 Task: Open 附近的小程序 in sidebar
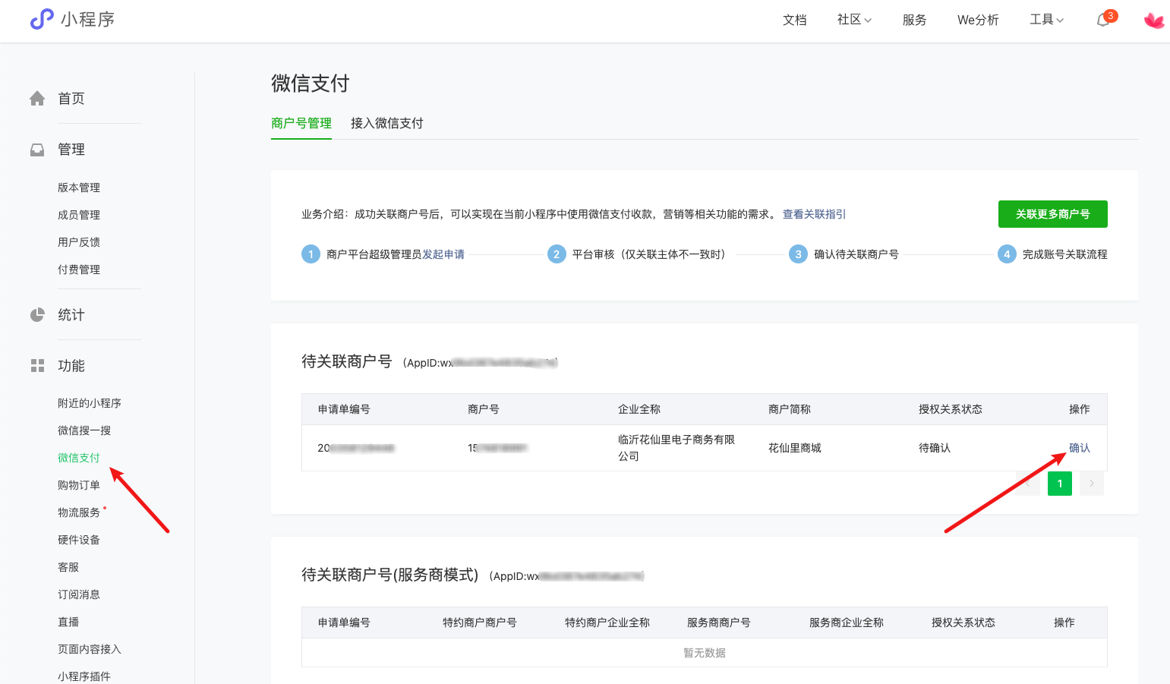coord(90,403)
